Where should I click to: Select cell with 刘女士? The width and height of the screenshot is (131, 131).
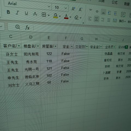(14, 85)
